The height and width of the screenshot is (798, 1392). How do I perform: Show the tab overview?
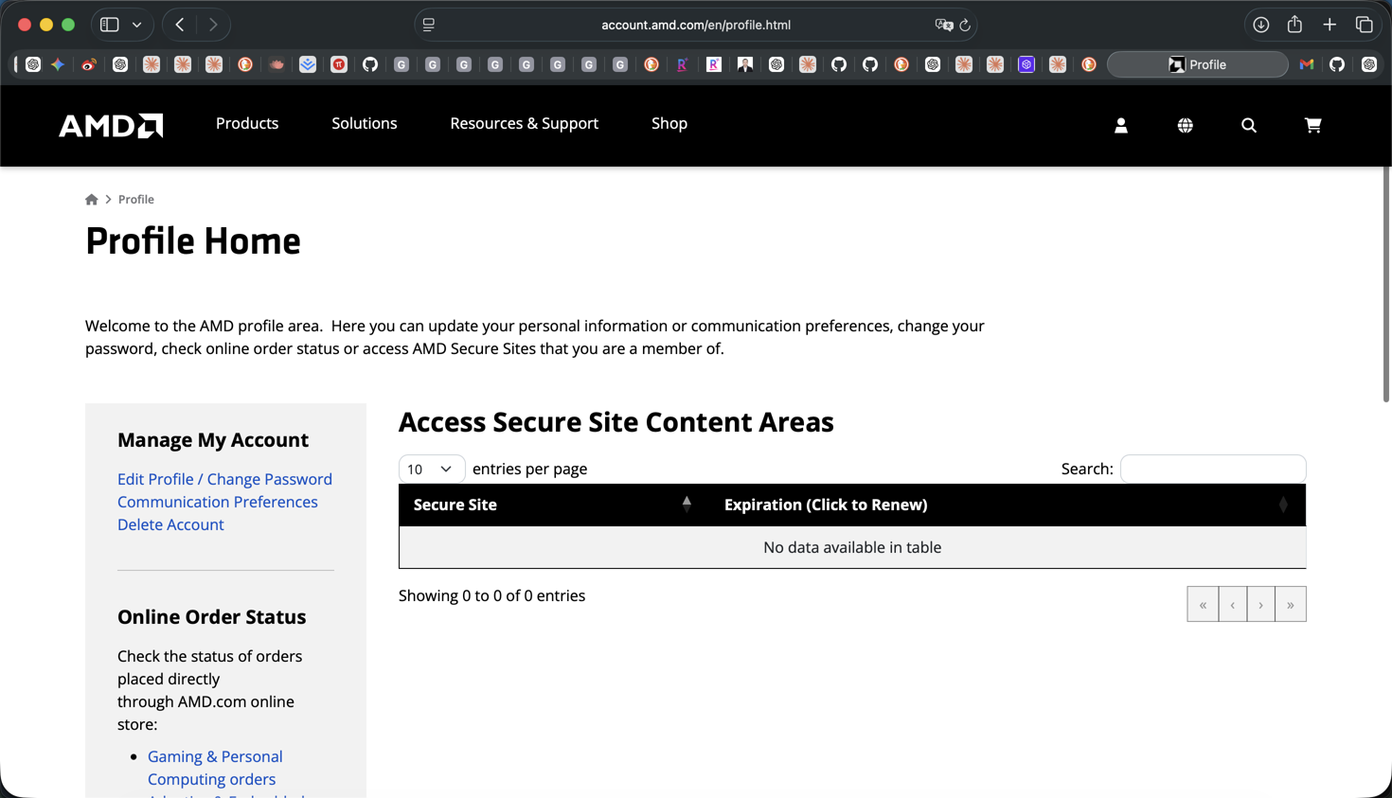point(1365,25)
